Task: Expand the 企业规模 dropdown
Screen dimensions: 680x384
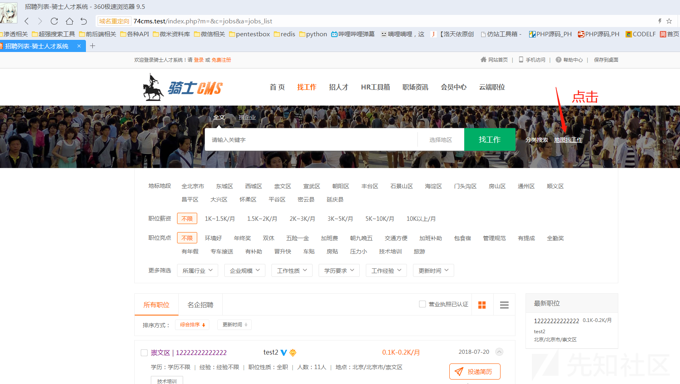Action: tap(245, 271)
